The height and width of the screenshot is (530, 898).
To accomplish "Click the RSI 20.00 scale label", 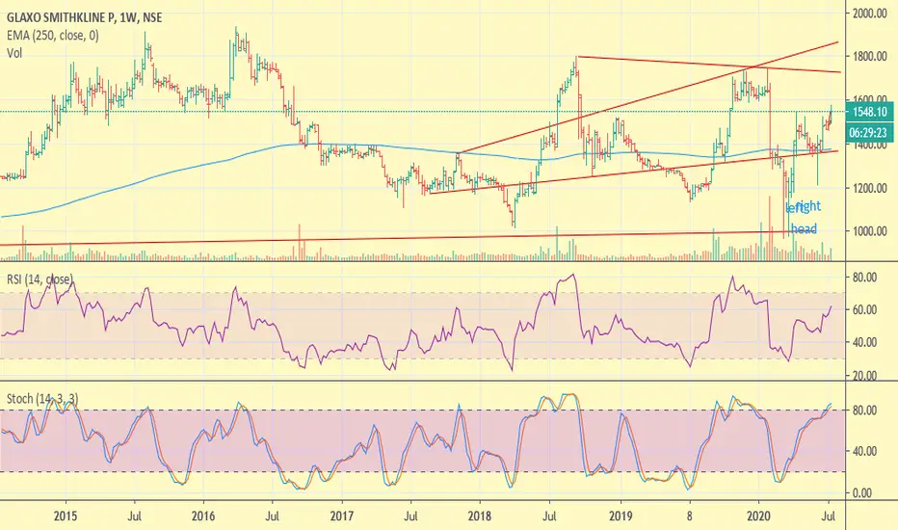I will (x=864, y=375).
